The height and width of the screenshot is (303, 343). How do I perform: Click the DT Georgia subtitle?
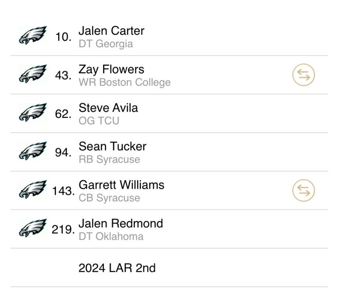coord(105,44)
